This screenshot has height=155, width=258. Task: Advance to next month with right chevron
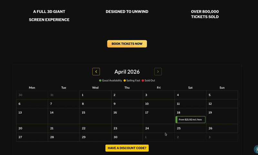point(158,72)
